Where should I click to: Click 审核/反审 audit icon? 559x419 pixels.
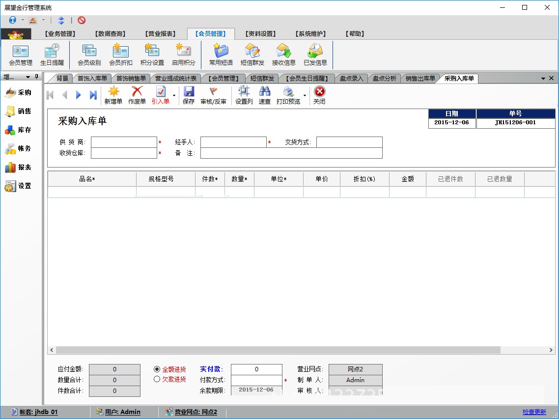click(214, 95)
